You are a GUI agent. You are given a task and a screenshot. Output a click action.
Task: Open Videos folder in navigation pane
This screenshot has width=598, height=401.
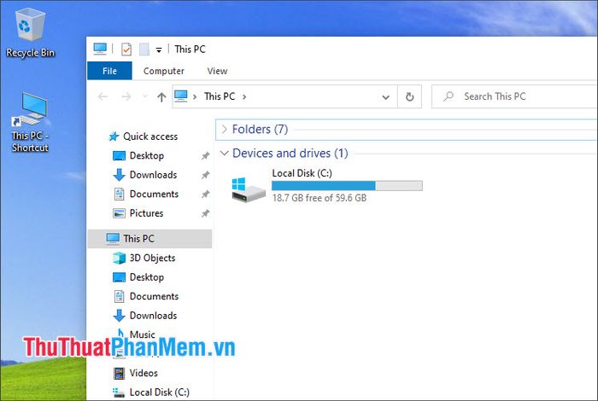coord(144,373)
